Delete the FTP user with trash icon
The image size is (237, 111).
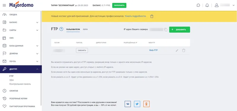click(x=184, y=50)
